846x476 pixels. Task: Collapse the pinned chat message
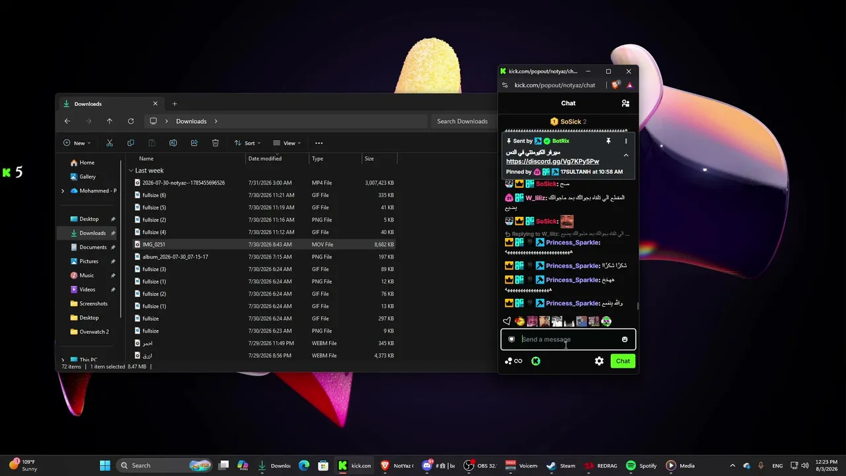tap(626, 155)
